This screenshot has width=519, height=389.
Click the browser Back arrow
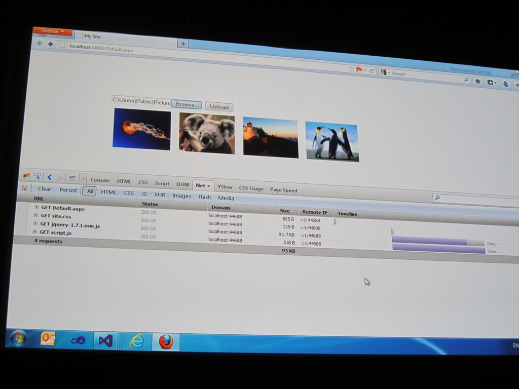click(x=40, y=44)
